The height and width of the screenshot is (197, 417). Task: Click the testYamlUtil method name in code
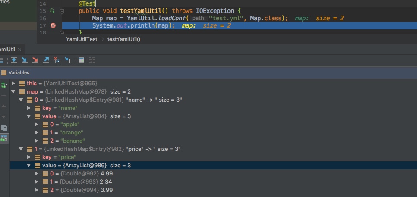point(141,11)
